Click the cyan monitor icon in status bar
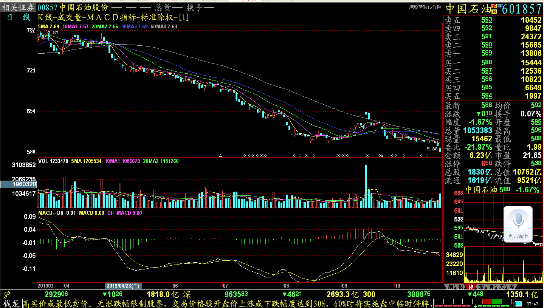This screenshot has width=544, height=308. point(518,304)
